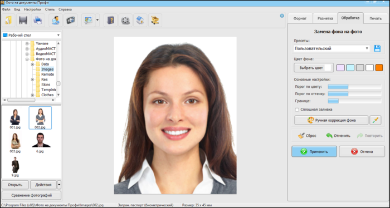
Task: Save preset with blue floppy disk icon
Action: [x=377, y=48]
